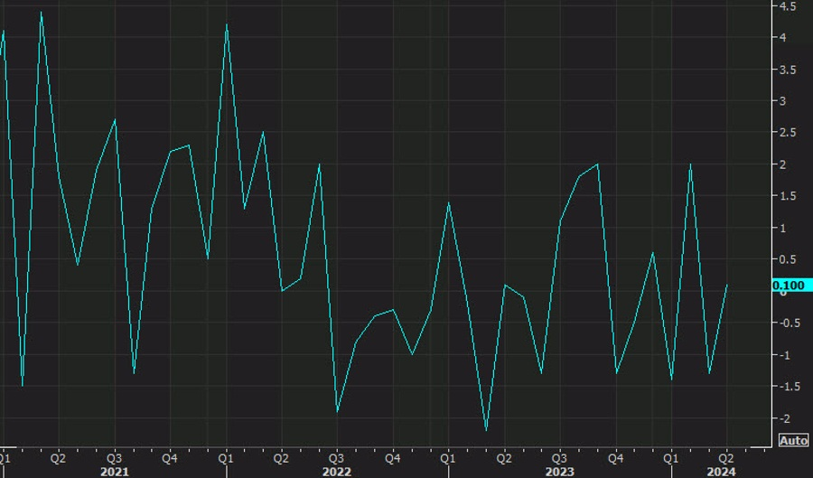Viewport: 813px width, 478px height.
Task: Click the Q4 label of 2022
Action: click(x=393, y=459)
